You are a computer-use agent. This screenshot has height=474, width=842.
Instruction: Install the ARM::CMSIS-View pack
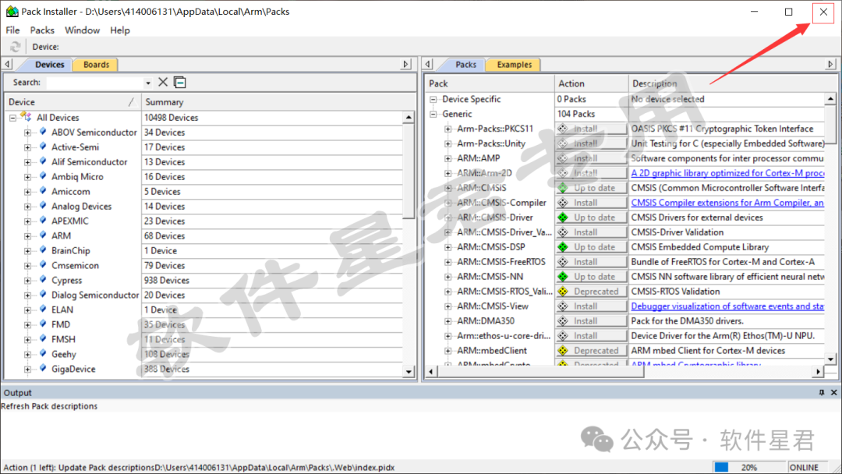click(x=591, y=306)
